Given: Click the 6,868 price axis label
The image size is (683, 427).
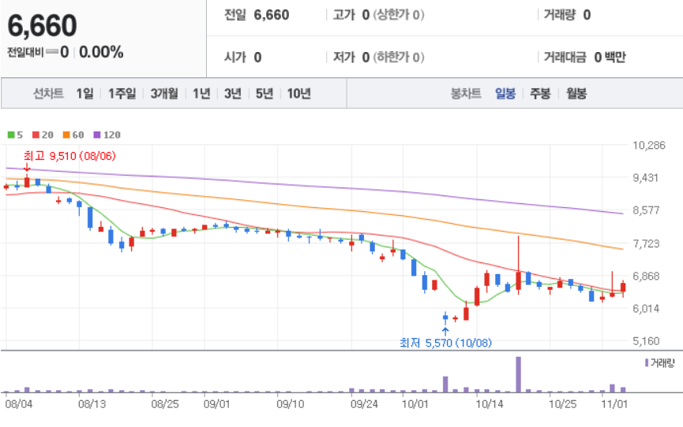Looking at the screenshot, I should [646, 276].
